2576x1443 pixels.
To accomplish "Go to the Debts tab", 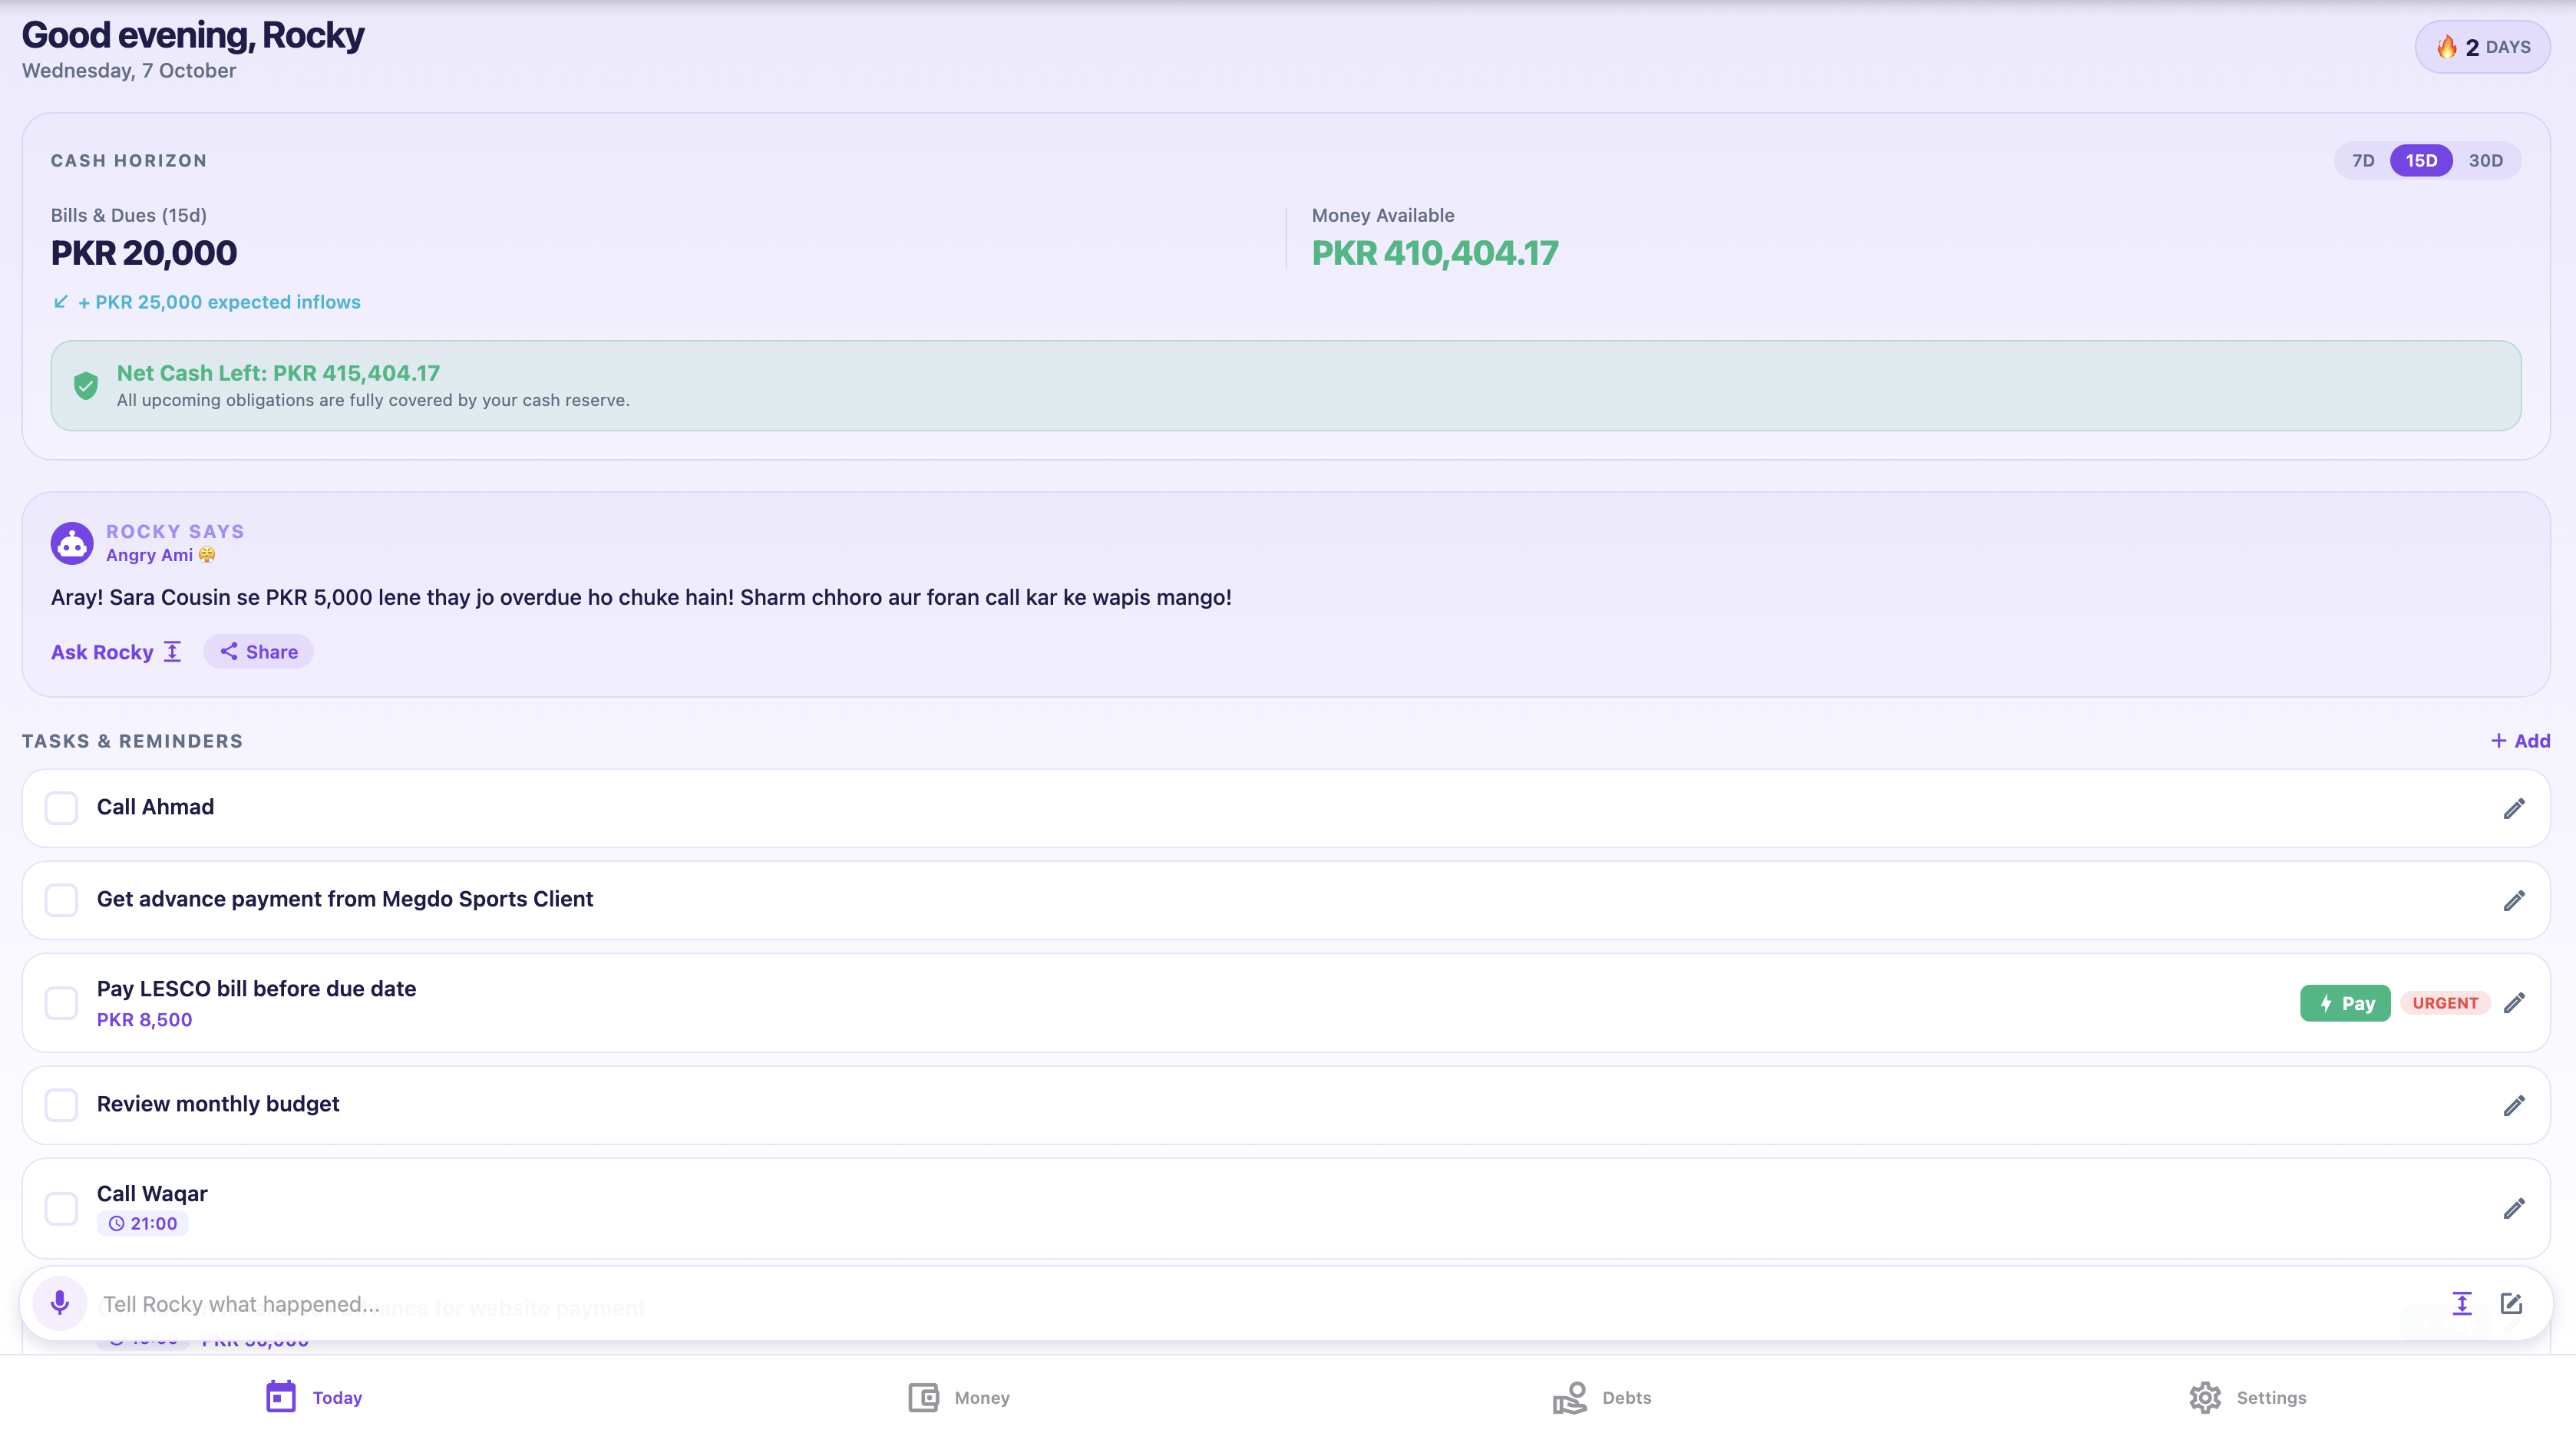I will point(1602,1397).
